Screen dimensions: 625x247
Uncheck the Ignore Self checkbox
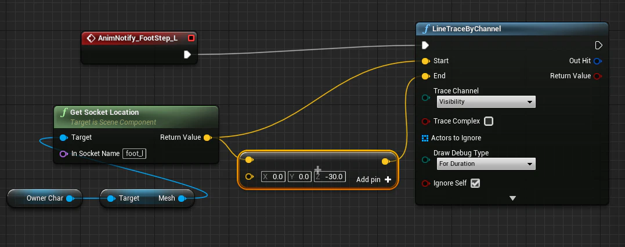point(475,183)
